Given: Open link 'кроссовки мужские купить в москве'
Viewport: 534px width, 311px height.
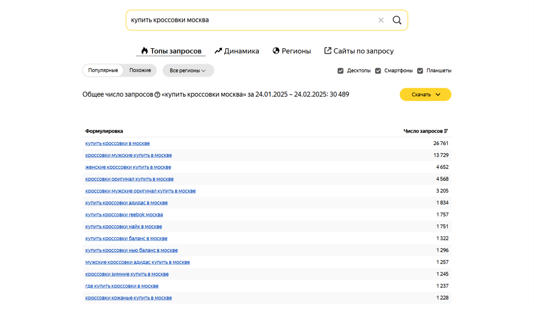Looking at the screenshot, I should point(129,155).
